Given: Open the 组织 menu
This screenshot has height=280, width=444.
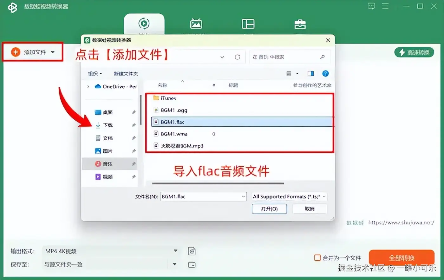Looking at the screenshot, I should pyautogui.click(x=95, y=74).
